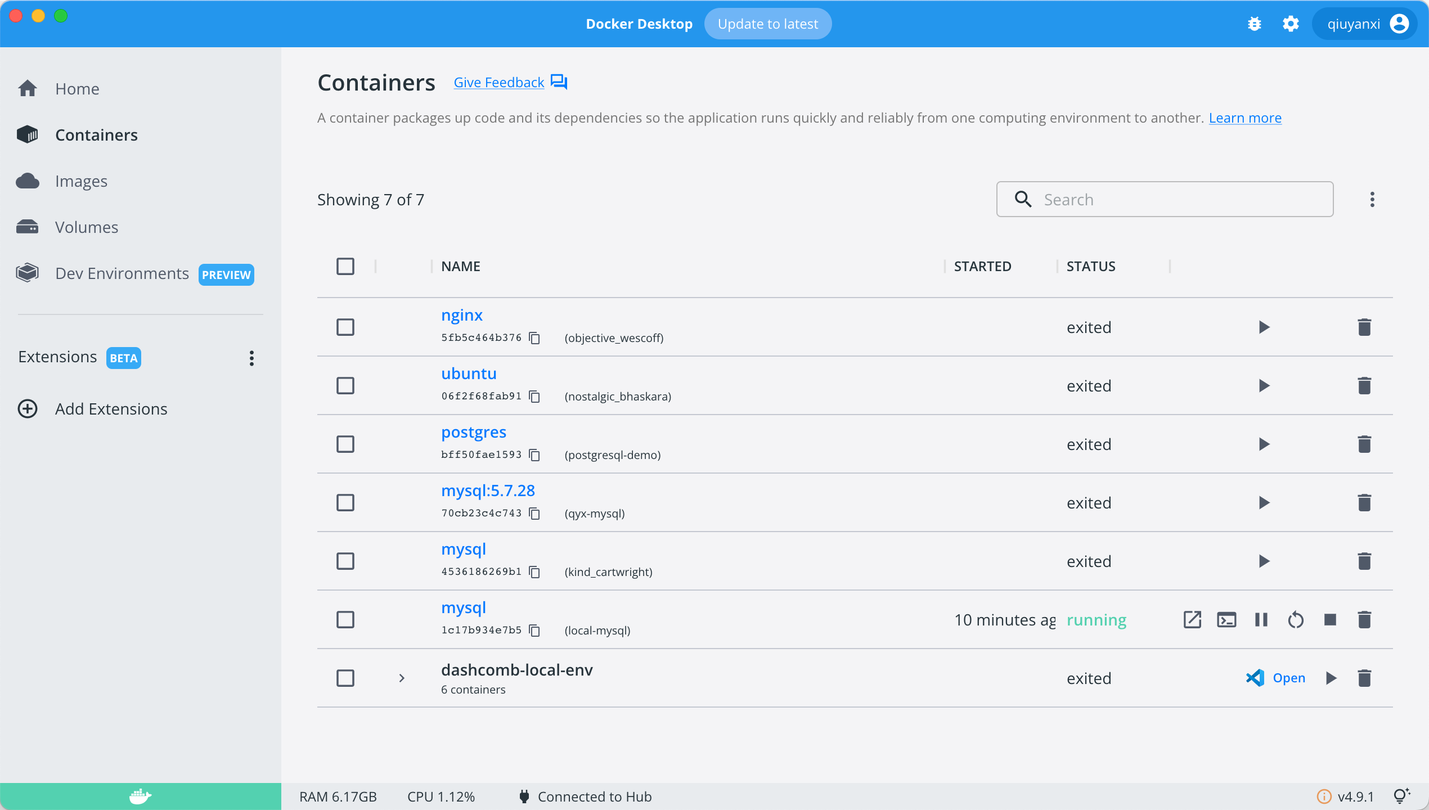This screenshot has height=810, width=1429.
Task: Open the container list options menu
Action: [x=1372, y=200]
